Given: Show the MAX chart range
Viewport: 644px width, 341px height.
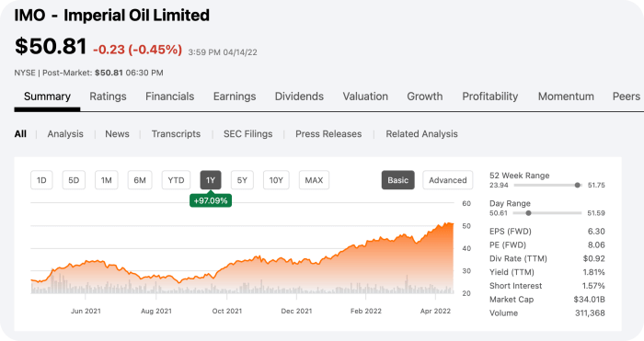Looking at the screenshot, I should [314, 180].
